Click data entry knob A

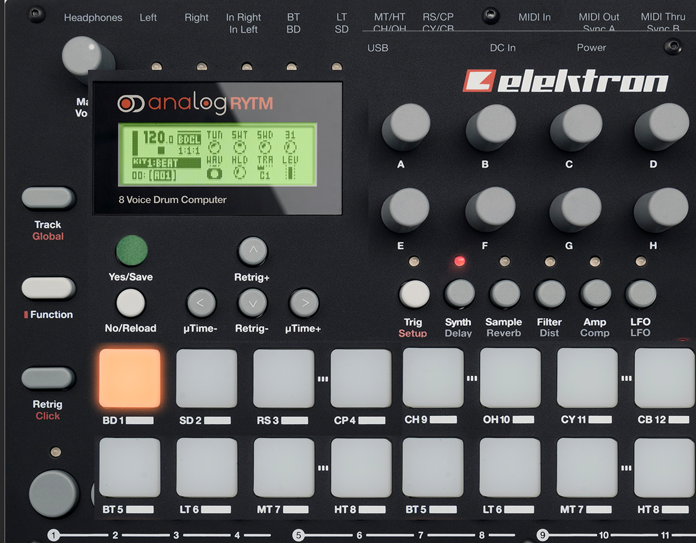(404, 127)
